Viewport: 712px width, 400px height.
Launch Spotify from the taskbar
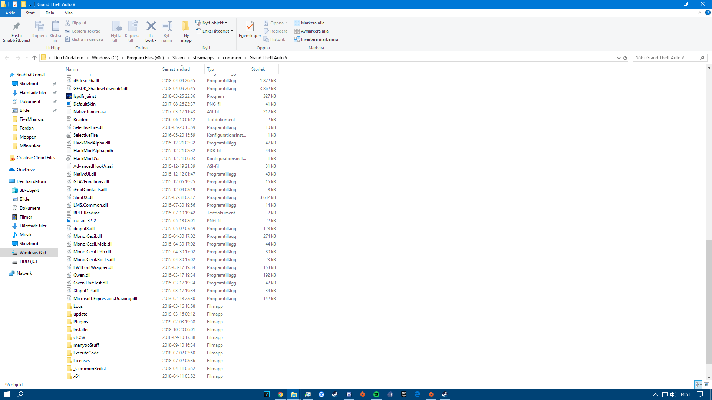[376, 394]
